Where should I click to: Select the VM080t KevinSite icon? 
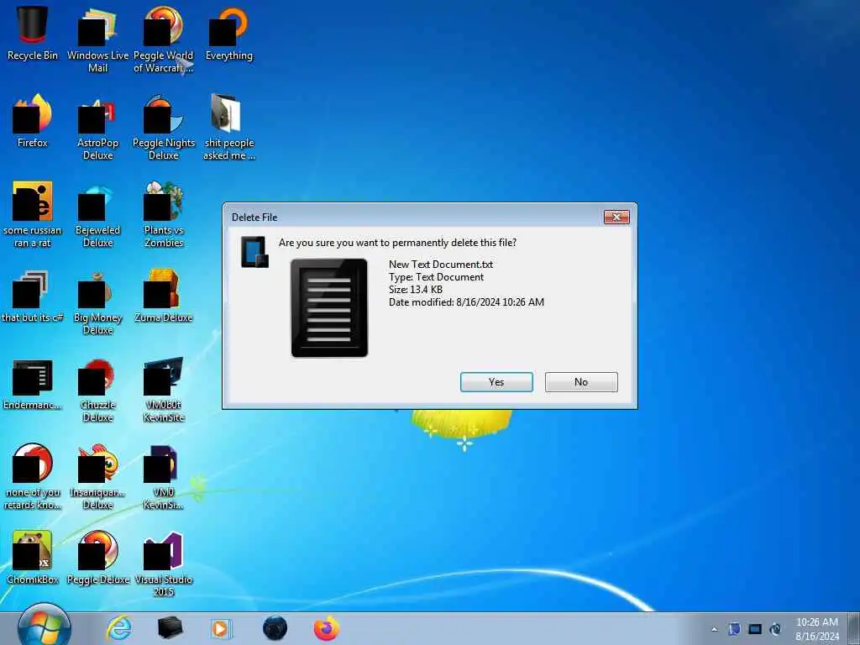(164, 390)
